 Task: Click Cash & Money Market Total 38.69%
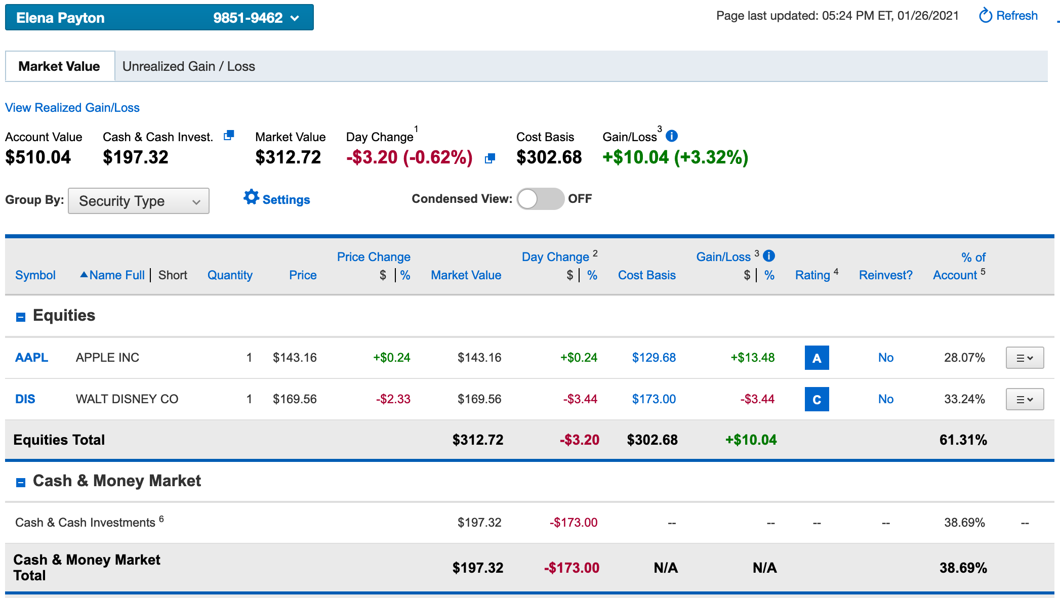click(963, 568)
